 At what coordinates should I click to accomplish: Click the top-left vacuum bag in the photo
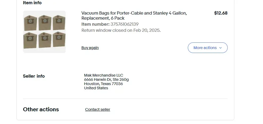(x=30, y=23)
